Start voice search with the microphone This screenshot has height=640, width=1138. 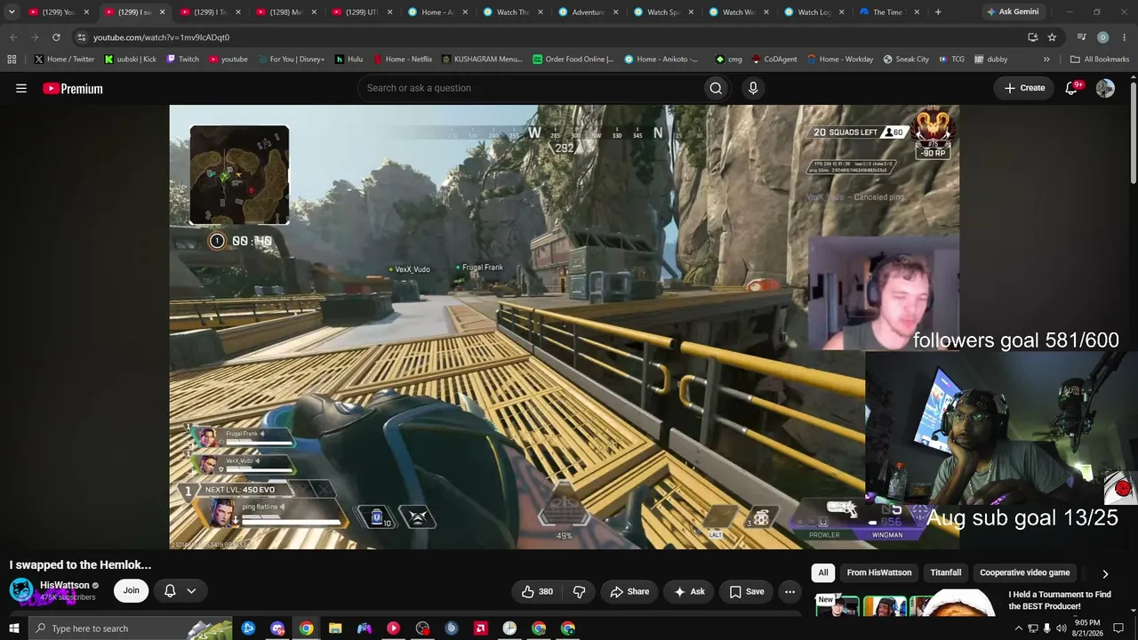(x=753, y=88)
